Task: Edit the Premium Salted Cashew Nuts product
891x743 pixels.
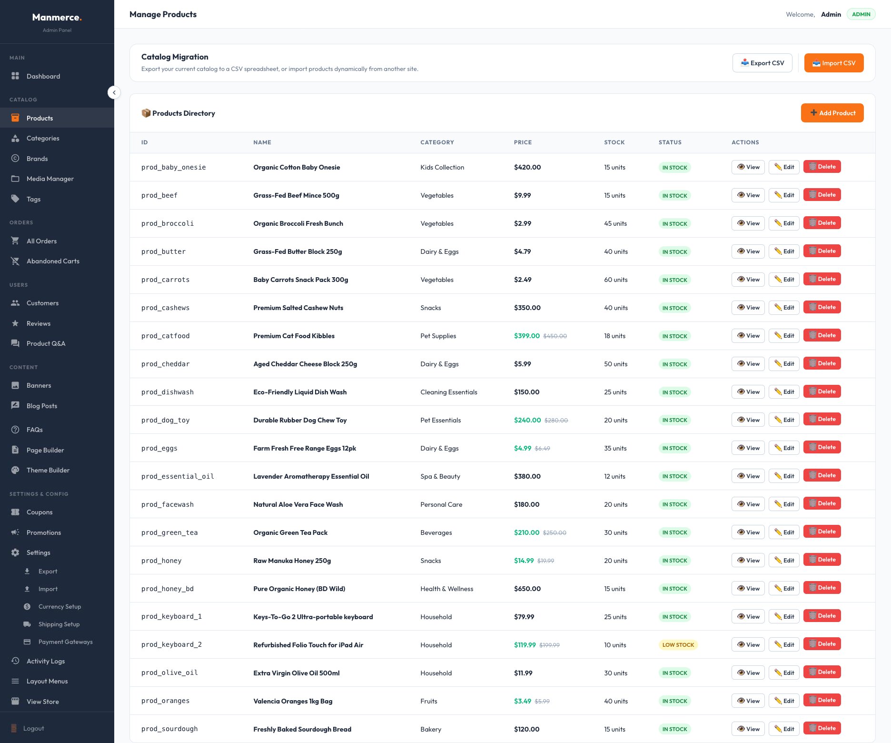Action: pyautogui.click(x=784, y=307)
